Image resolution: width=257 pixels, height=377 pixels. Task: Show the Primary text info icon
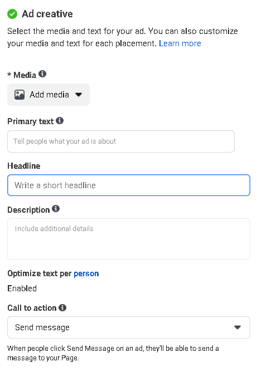pos(60,120)
